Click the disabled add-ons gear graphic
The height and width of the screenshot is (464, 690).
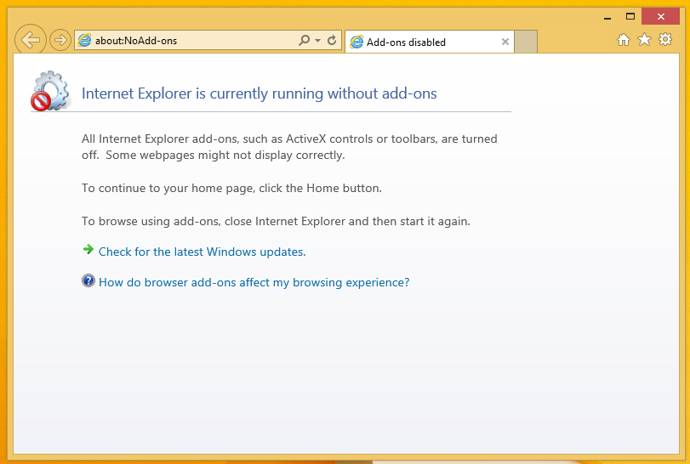click(50, 91)
